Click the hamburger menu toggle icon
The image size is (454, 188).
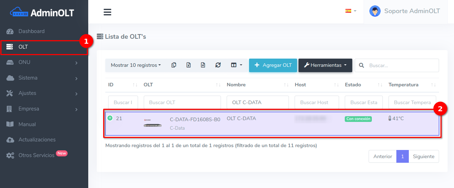point(107,12)
